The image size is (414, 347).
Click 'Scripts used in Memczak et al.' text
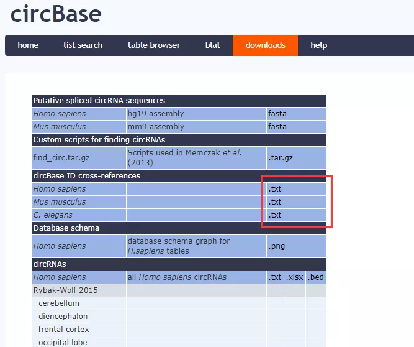click(184, 153)
